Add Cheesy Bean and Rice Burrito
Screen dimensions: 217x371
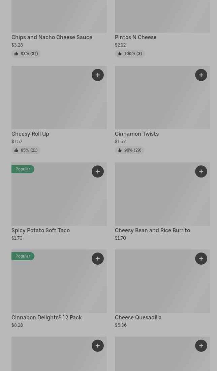[x=201, y=171]
